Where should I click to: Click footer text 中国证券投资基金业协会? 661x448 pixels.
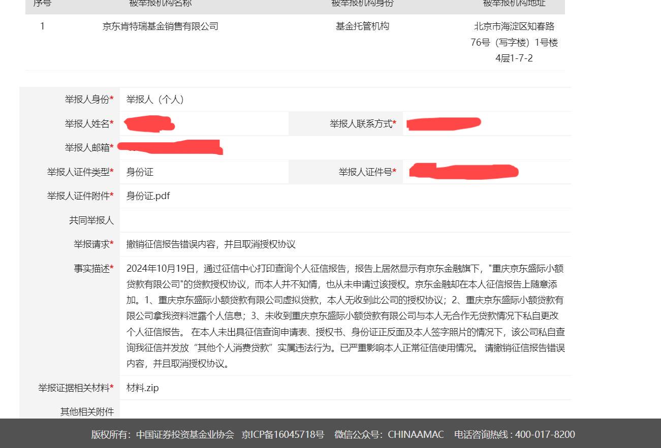[x=185, y=434]
